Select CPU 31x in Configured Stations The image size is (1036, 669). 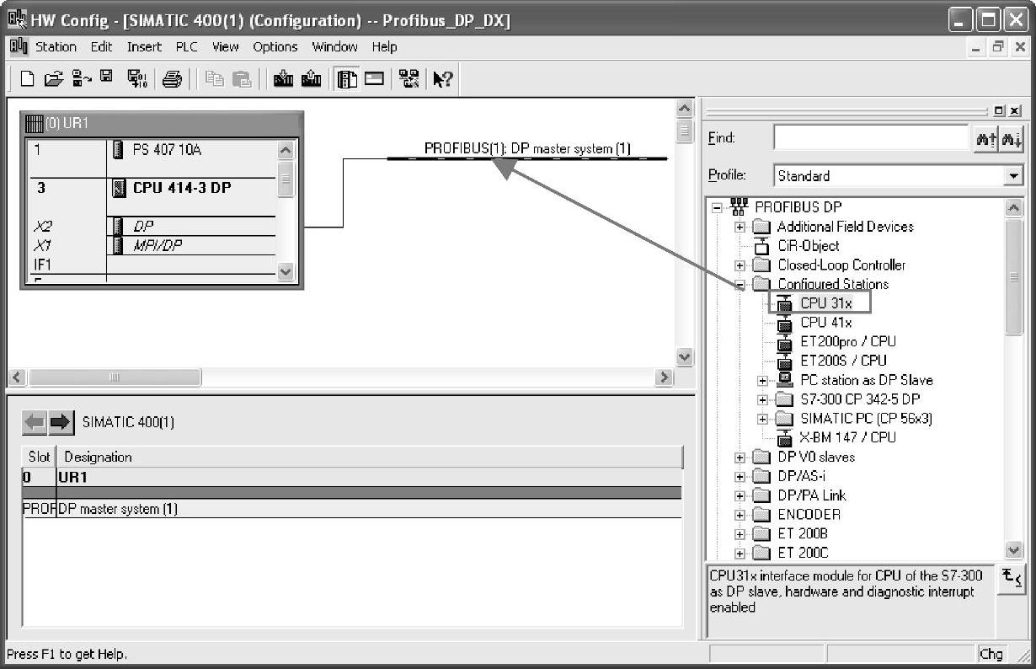pyautogui.click(x=826, y=303)
